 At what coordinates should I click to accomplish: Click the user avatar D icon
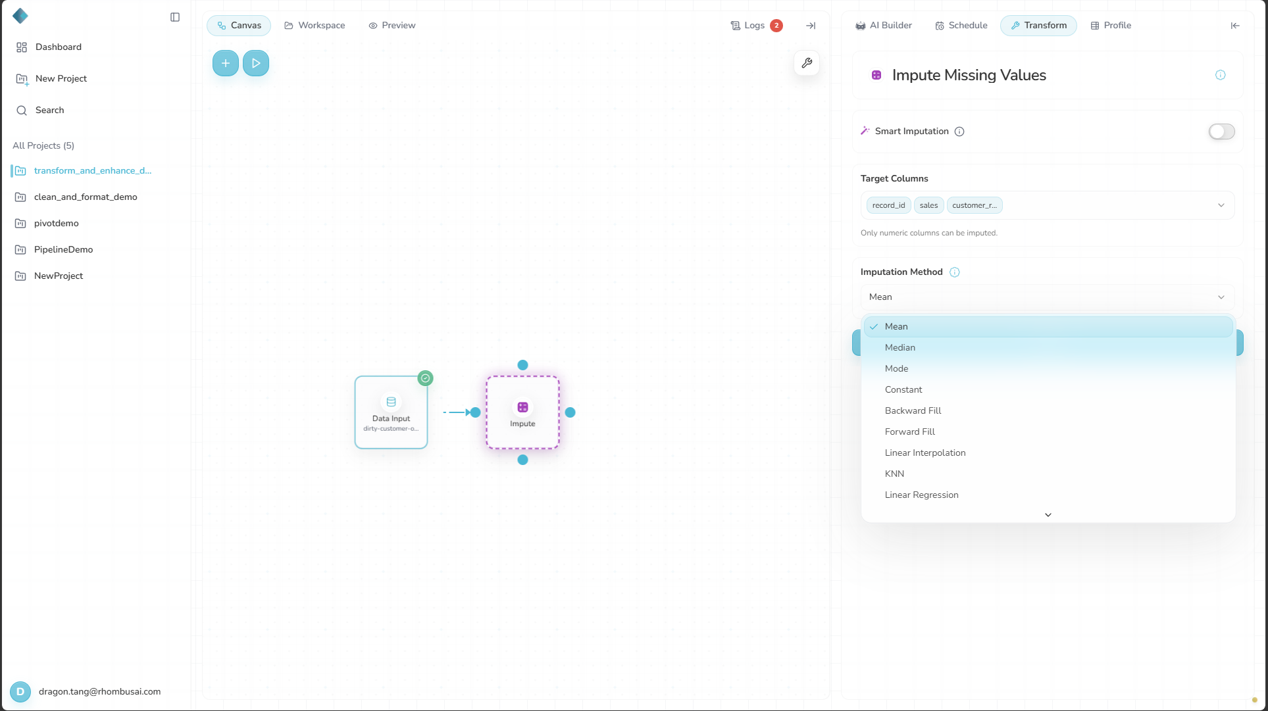click(20, 692)
